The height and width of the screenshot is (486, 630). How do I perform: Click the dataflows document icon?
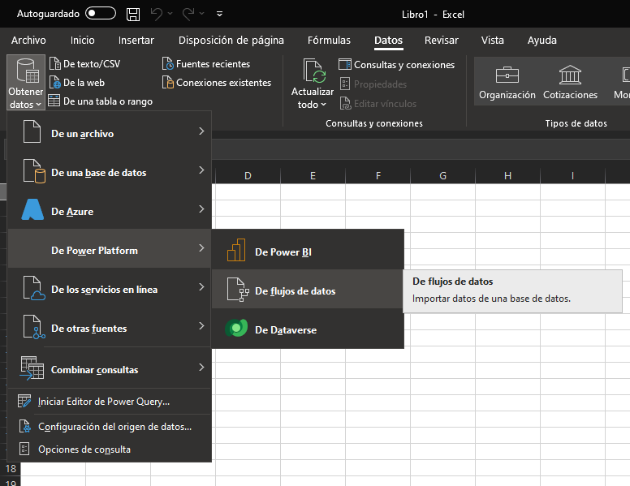[x=237, y=289]
